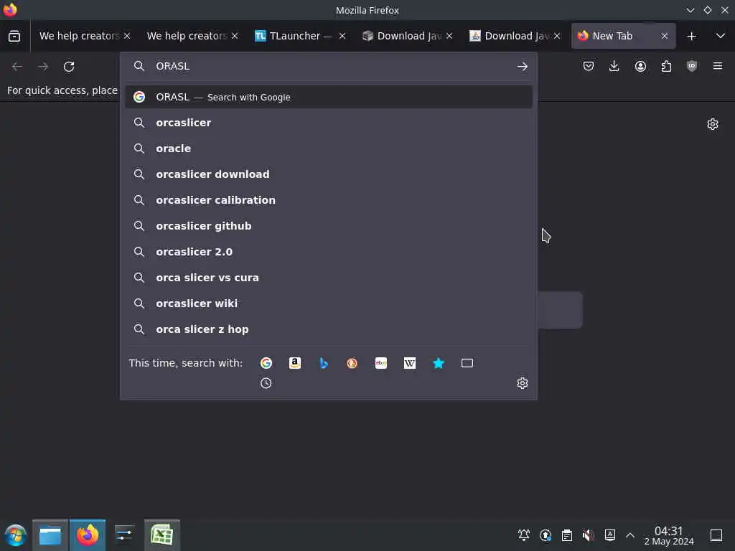735x551 pixels.
Task: Pick orca slicer z hop suggestion
Action: coord(329,329)
